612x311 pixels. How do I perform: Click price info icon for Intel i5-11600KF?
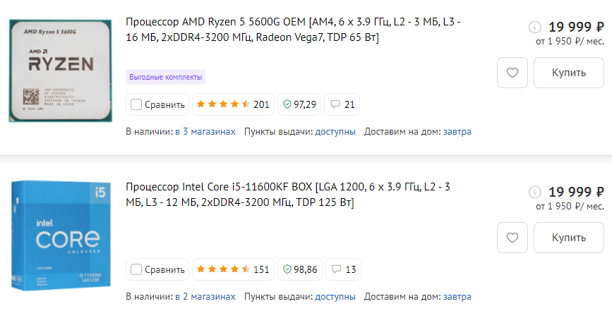pos(534,192)
